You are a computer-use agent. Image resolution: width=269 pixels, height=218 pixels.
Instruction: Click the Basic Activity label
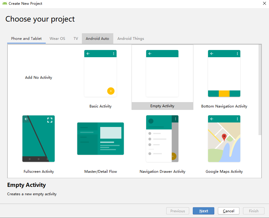coord(100,106)
